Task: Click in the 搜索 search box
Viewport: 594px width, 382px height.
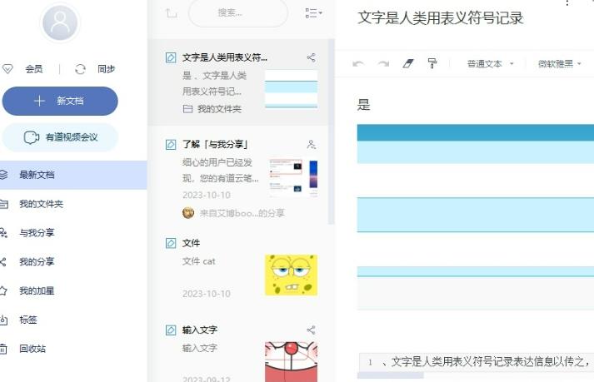Action: click(237, 12)
